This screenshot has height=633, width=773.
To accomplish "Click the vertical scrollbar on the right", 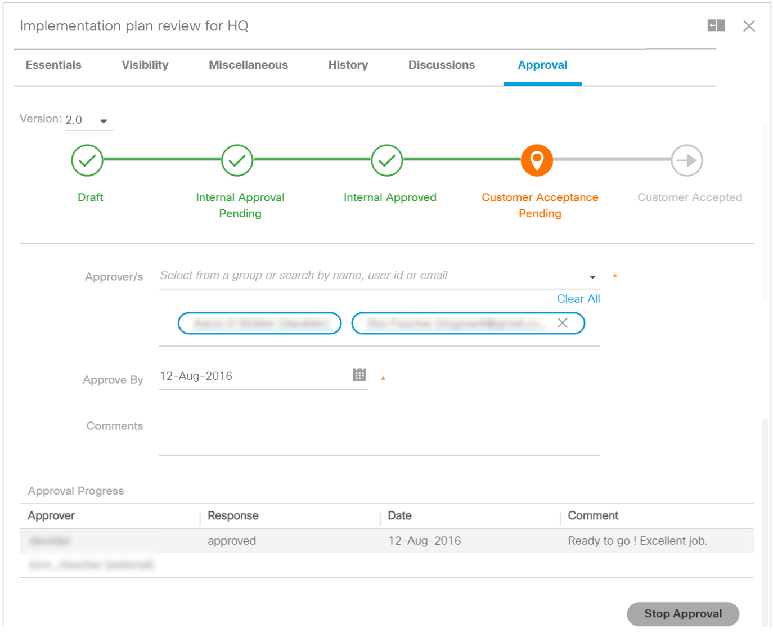I will [765, 523].
